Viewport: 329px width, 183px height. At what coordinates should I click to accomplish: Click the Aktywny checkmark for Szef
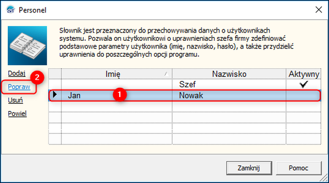[x=304, y=84]
